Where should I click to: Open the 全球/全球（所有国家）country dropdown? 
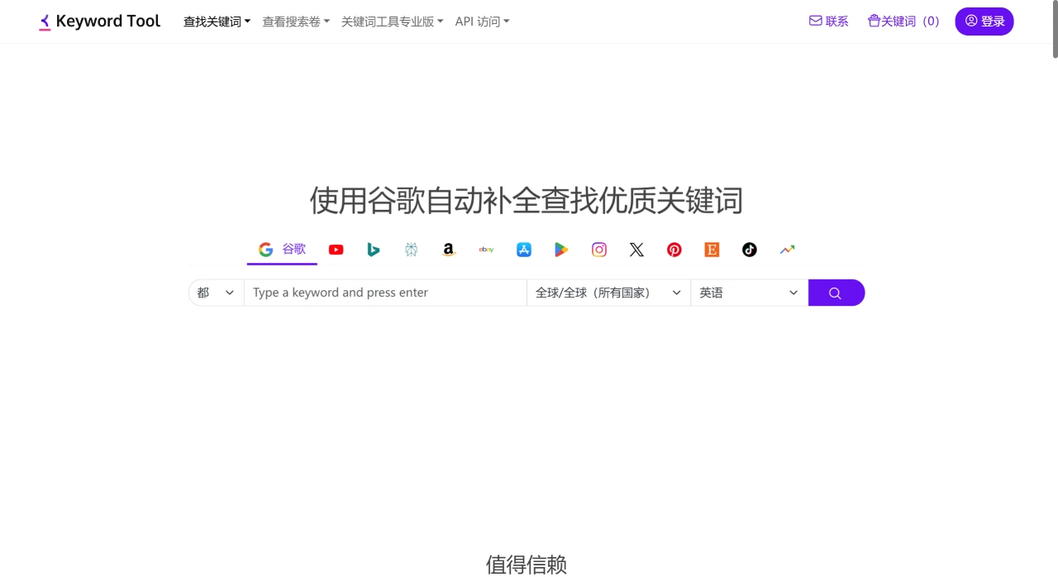(x=608, y=292)
